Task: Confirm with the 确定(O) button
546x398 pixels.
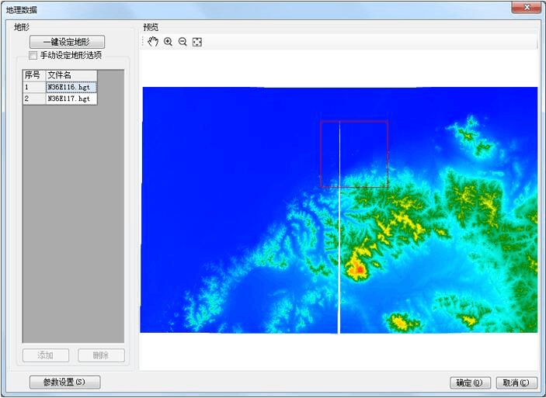Action: [x=471, y=382]
